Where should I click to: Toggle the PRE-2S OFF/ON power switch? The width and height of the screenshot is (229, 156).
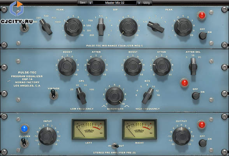[203, 143]
